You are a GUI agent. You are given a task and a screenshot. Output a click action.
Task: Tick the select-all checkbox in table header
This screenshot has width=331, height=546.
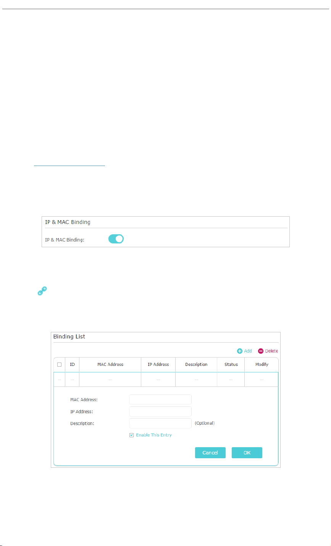pyautogui.click(x=59, y=364)
